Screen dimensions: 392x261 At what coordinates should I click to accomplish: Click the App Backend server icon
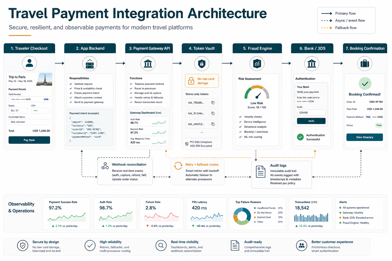click(90, 63)
